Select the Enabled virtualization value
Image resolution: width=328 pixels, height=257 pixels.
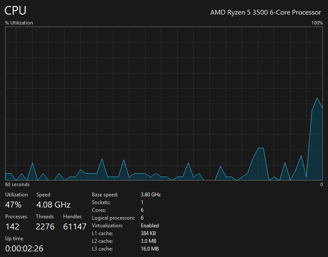click(150, 226)
